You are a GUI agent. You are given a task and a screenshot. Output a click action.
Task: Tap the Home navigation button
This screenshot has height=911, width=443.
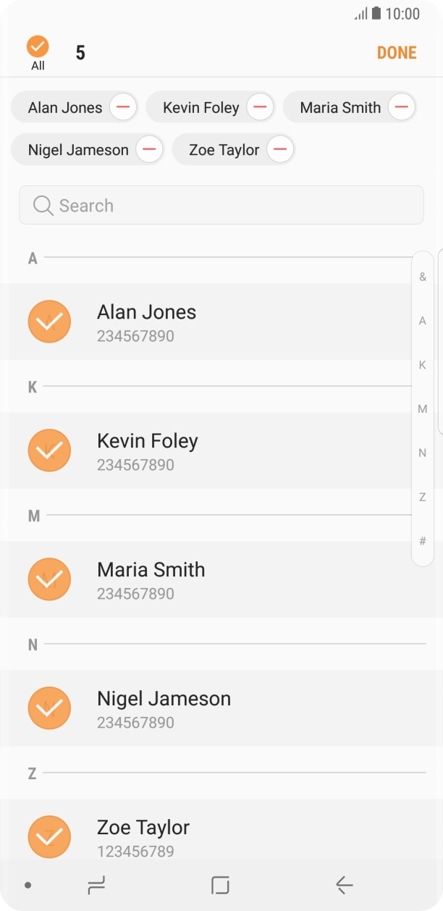click(x=220, y=885)
